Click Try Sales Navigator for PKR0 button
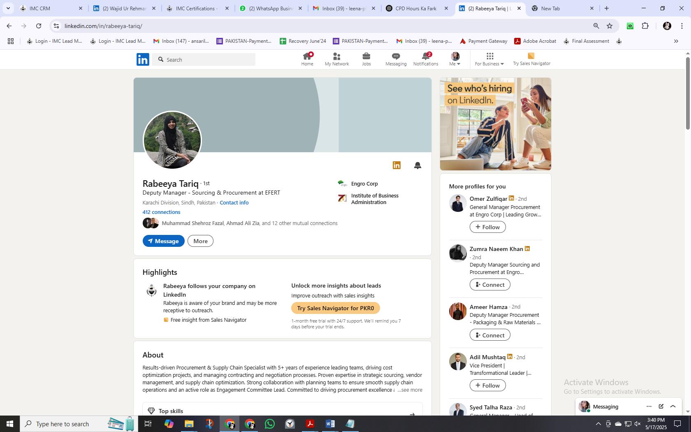The height and width of the screenshot is (432, 691). point(335,308)
